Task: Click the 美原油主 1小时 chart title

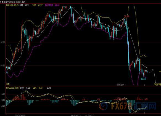Action: [13, 2]
